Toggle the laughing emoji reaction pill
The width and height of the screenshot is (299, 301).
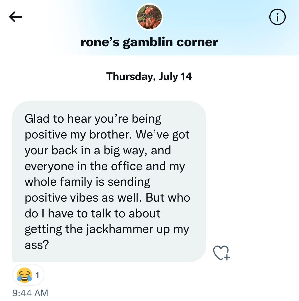(28, 275)
